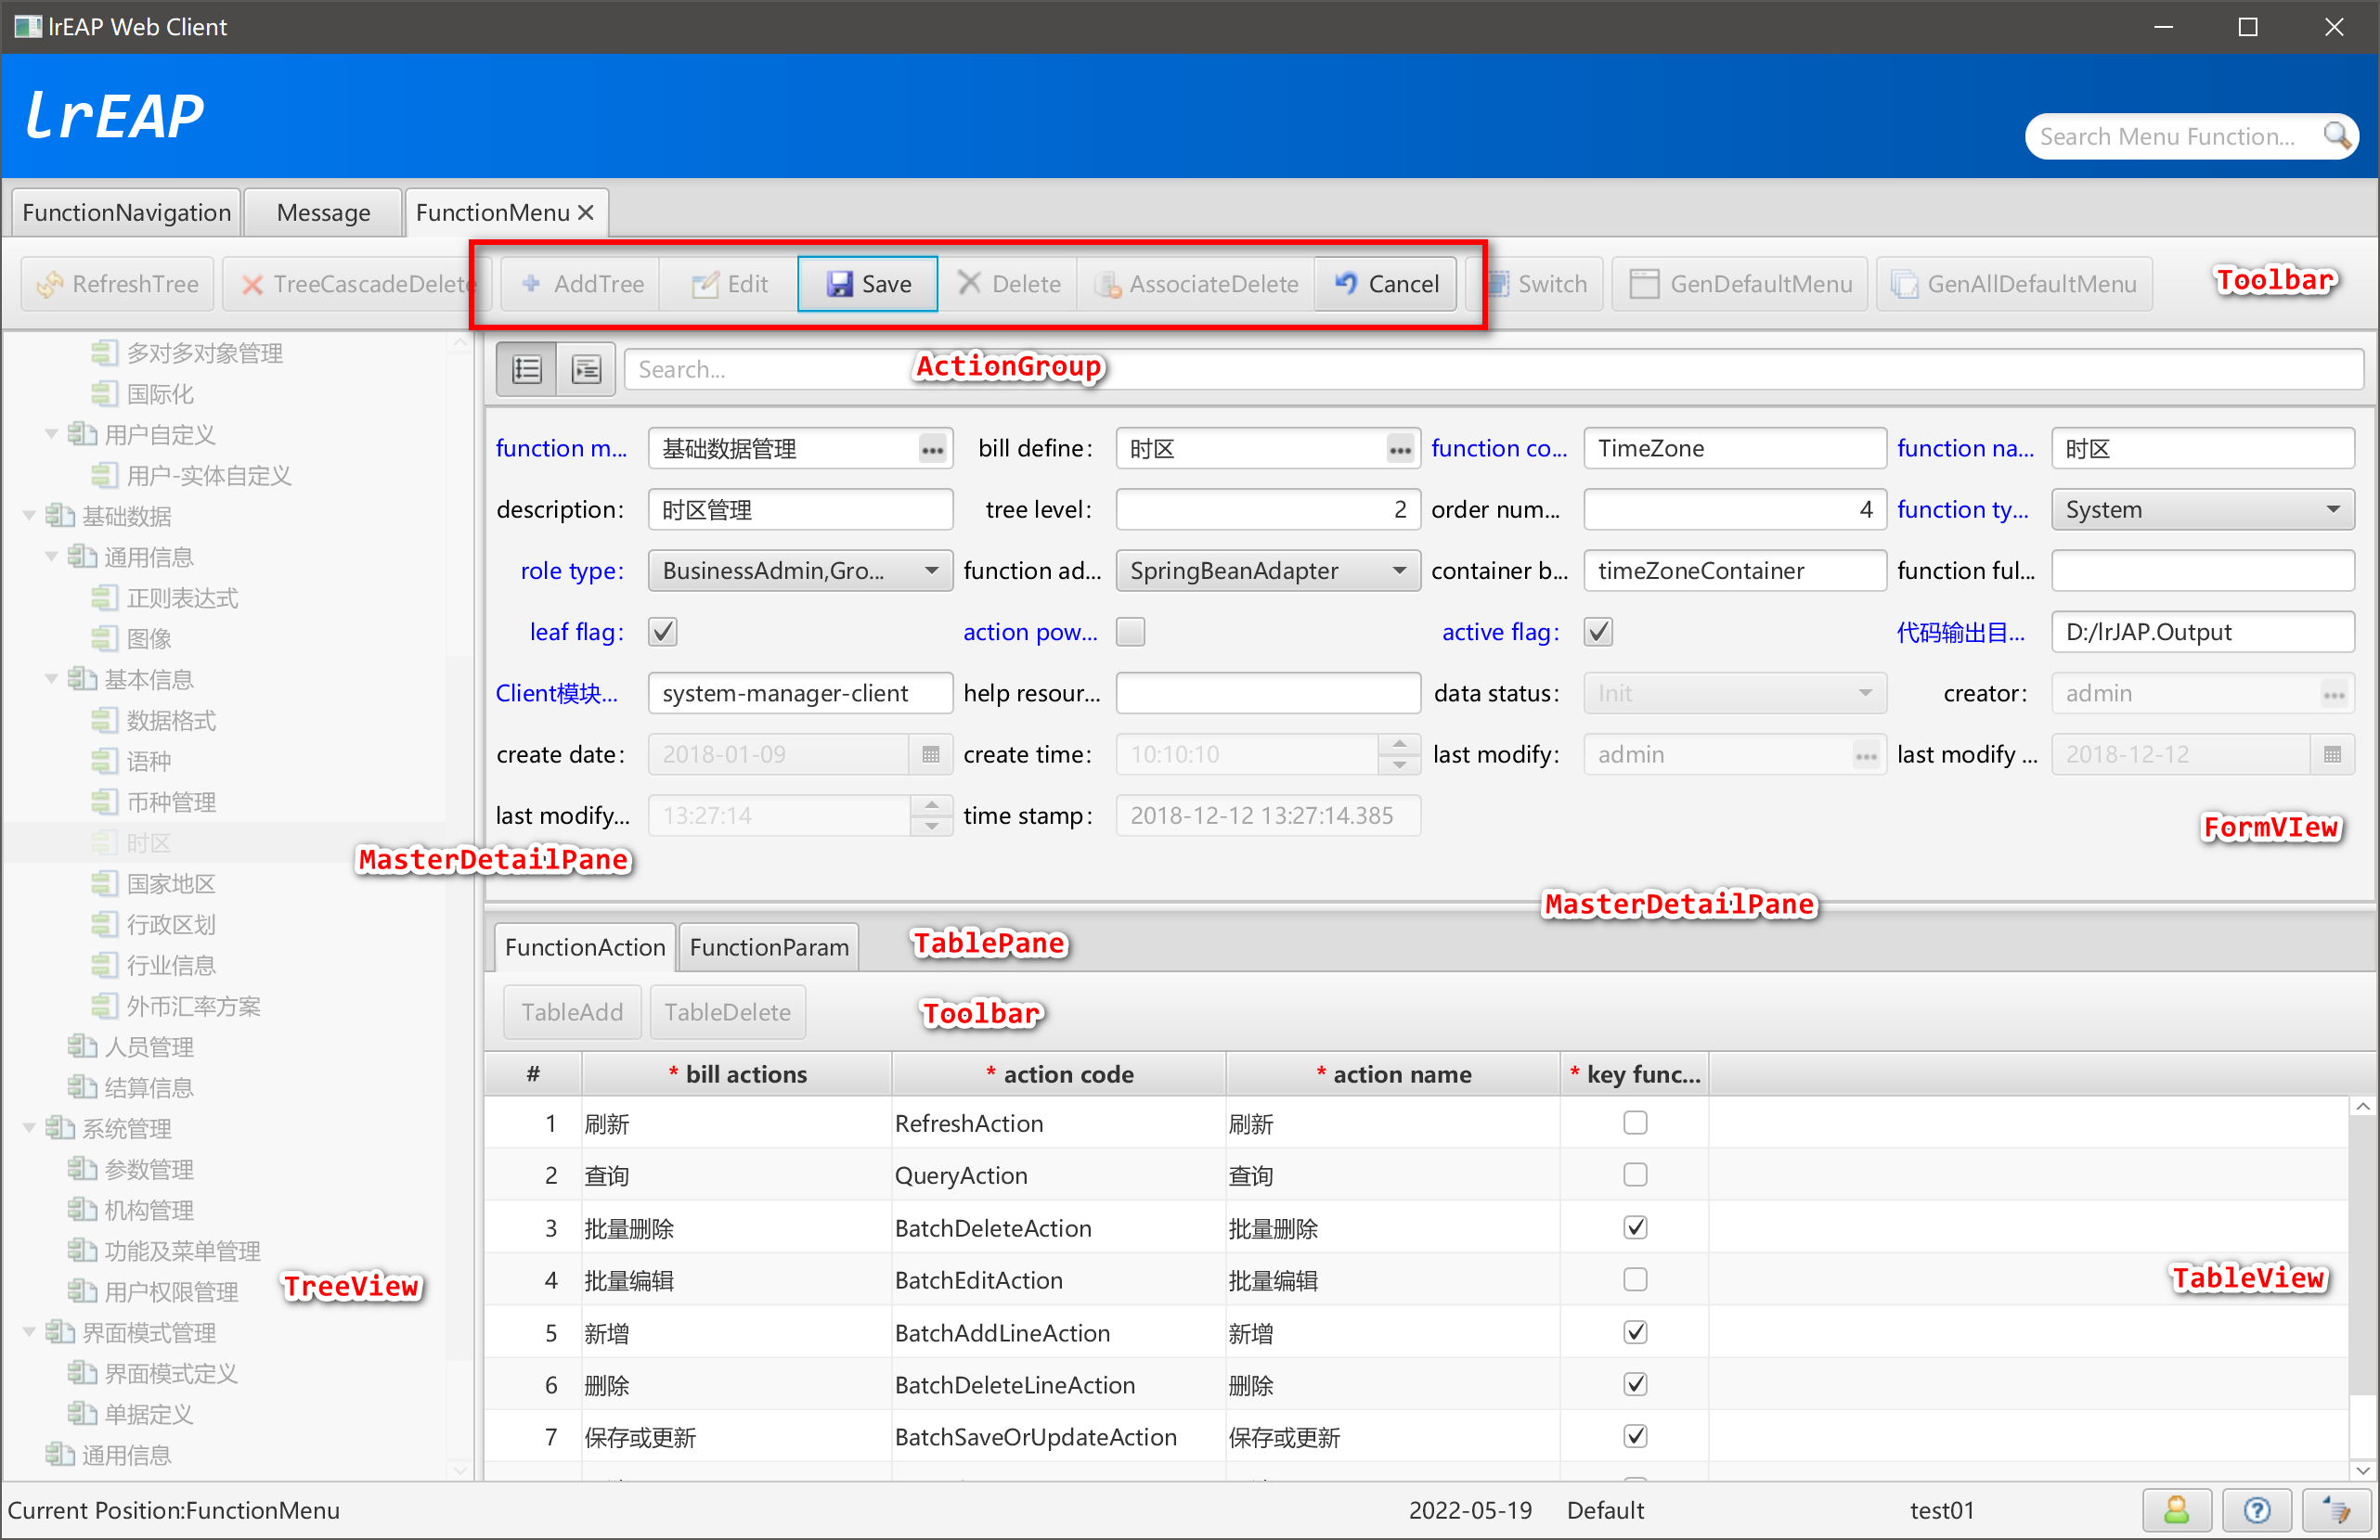Click TableAdd button
Viewport: 2380px width, 1540px height.
point(572,1012)
